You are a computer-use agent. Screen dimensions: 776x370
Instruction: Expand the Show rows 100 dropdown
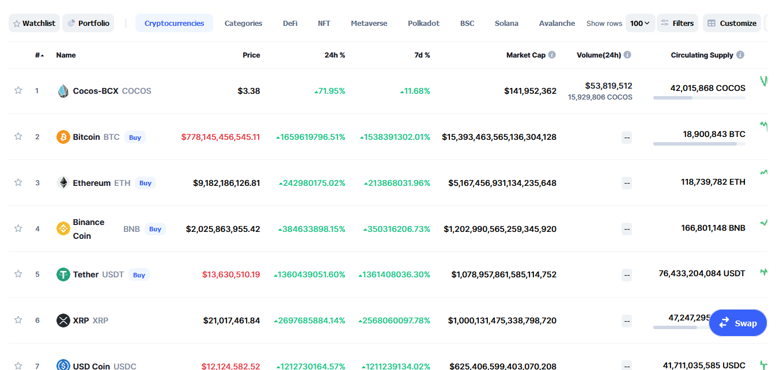point(640,23)
